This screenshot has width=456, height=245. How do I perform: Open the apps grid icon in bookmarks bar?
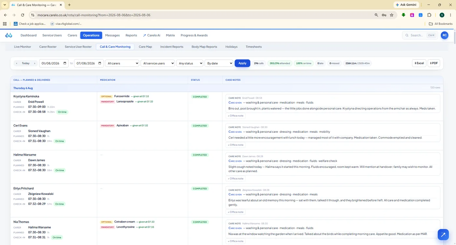5,24
